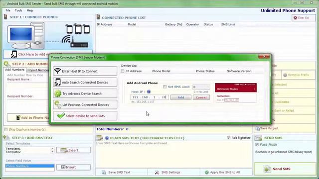Click the SMS Limit column header

tap(228, 24)
